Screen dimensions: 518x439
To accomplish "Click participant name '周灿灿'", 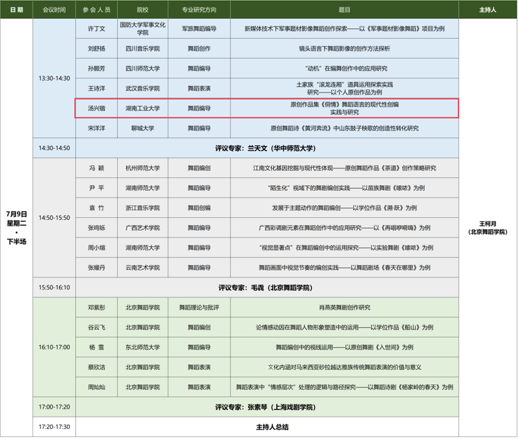I will [97, 387].
